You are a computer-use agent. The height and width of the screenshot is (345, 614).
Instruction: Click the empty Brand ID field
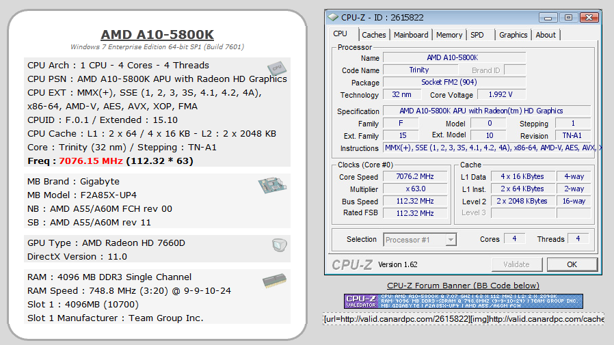515,70
